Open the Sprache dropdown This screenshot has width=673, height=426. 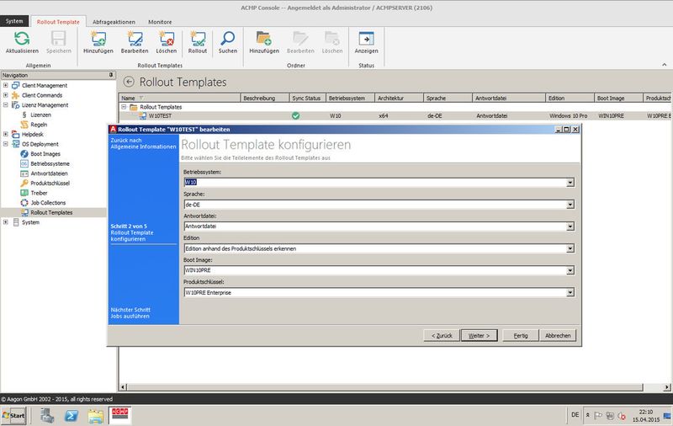[x=570, y=205]
